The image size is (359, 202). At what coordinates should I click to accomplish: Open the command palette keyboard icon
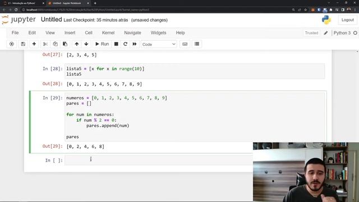[x=185, y=44]
